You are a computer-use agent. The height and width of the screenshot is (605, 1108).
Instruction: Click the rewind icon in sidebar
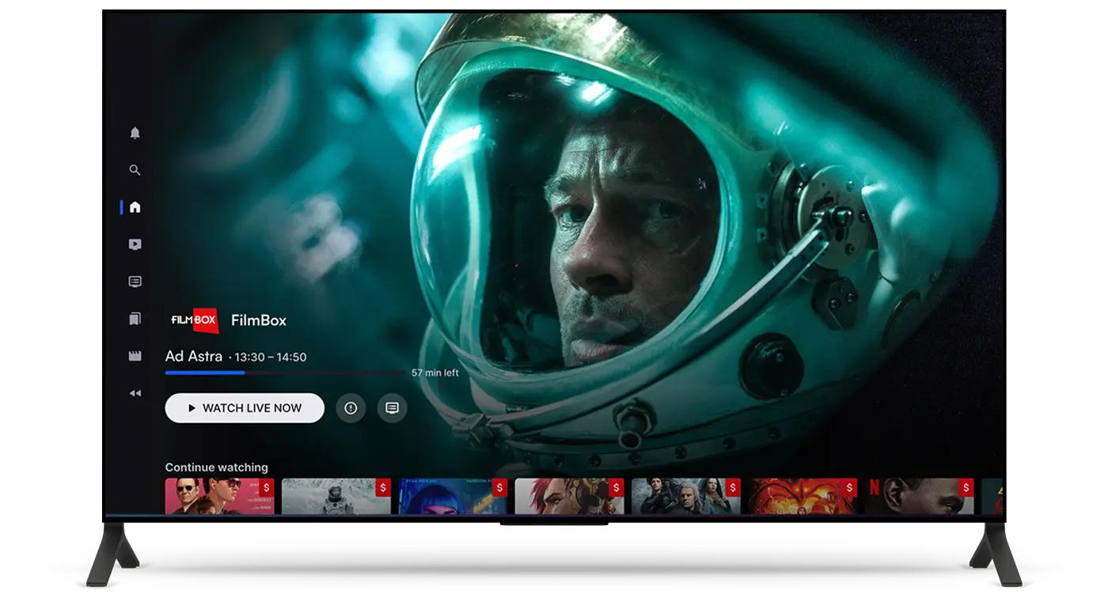[135, 393]
